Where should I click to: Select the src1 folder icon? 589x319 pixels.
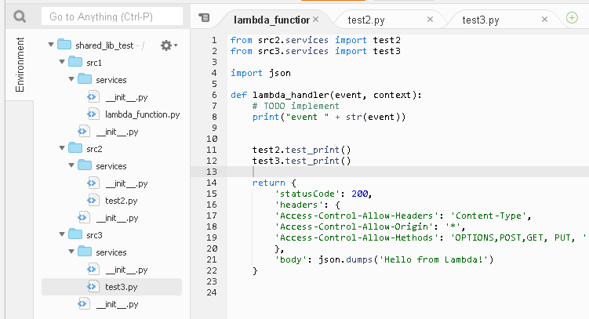(75, 62)
